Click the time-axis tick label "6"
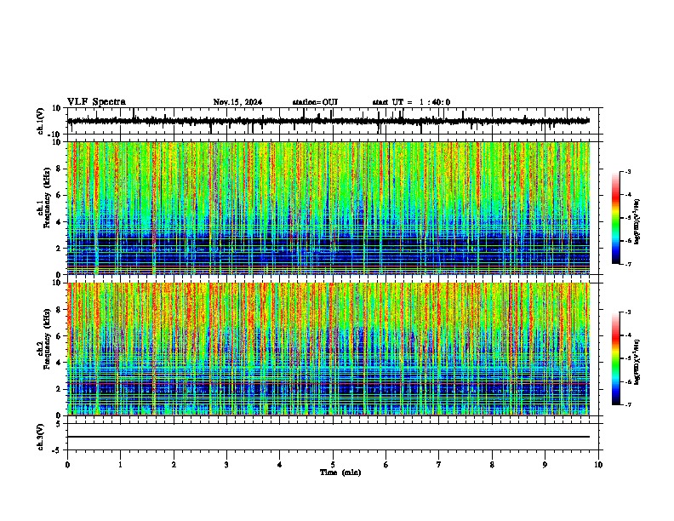674x521 pixels. pyautogui.click(x=386, y=465)
